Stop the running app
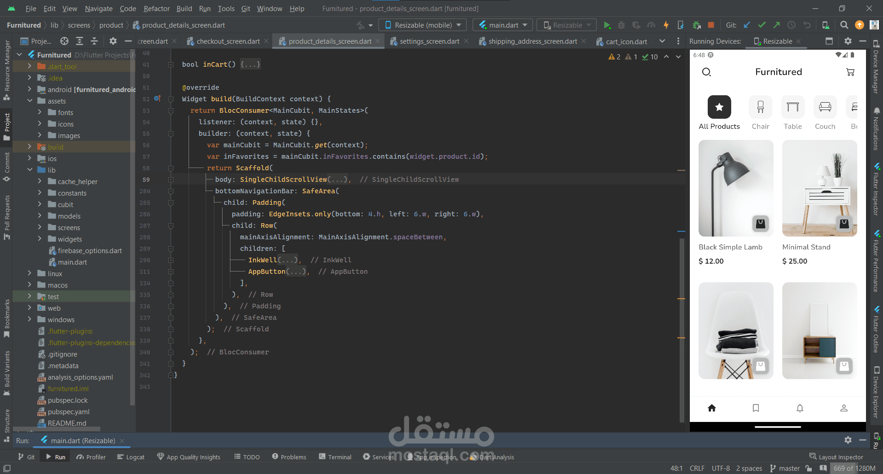The image size is (883, 474). pos(711,25)
